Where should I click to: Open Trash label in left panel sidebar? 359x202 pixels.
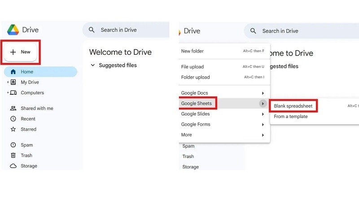click(26, 155)
